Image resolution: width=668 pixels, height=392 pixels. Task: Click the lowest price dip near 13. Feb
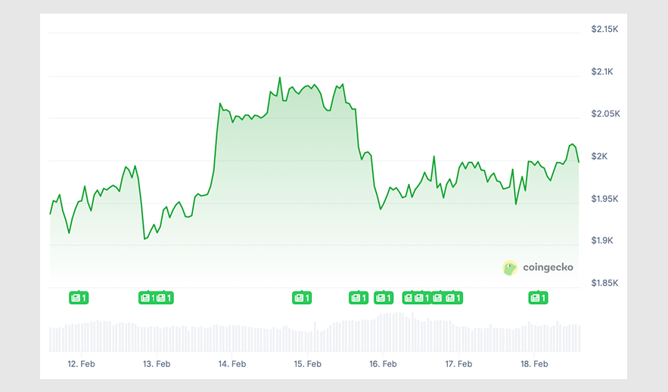pyautogui.click(x=144, y=239)
